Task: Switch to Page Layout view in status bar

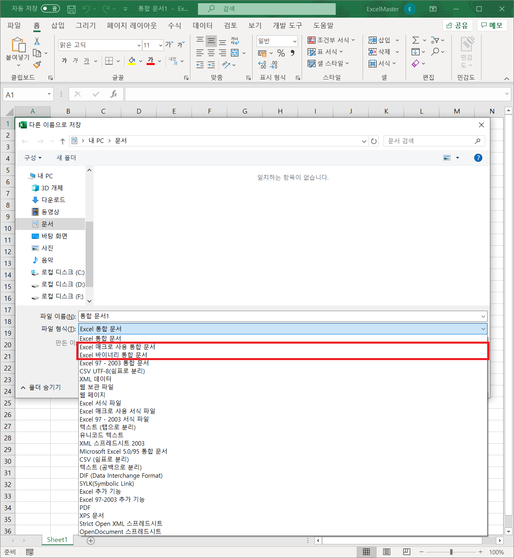Action: tap(387, 552)
